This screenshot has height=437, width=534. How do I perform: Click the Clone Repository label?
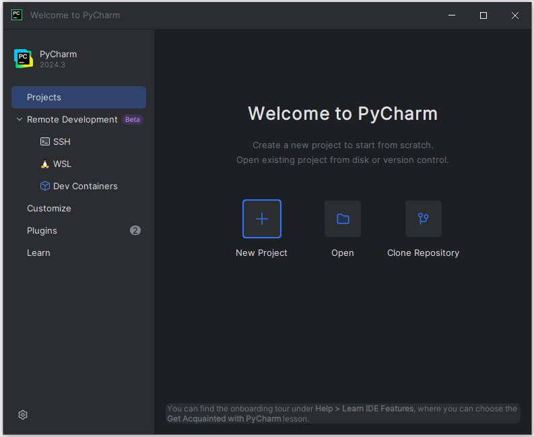(x=424, y=253)
